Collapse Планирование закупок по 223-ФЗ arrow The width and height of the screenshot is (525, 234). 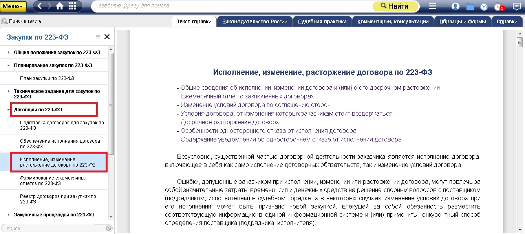point(9,65)
